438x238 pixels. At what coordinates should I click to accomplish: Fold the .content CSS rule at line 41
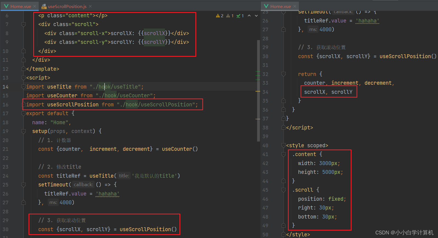tap(284, 154)
